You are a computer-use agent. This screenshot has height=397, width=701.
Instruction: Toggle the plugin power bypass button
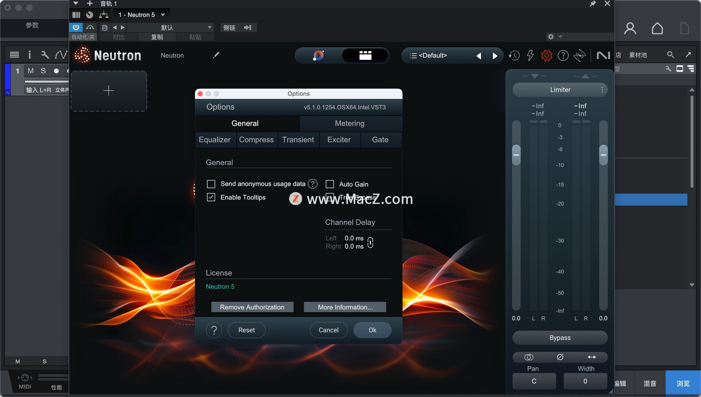tap(76, 27)
